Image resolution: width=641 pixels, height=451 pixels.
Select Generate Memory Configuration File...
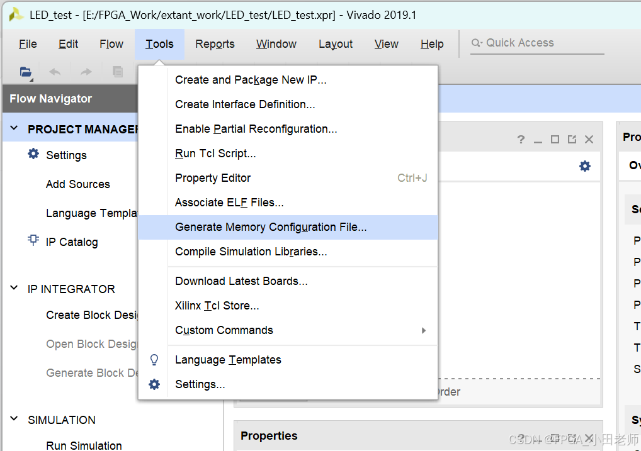(x=288, y=227)
